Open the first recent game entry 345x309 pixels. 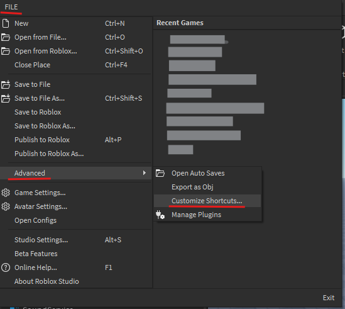point(198,40)
